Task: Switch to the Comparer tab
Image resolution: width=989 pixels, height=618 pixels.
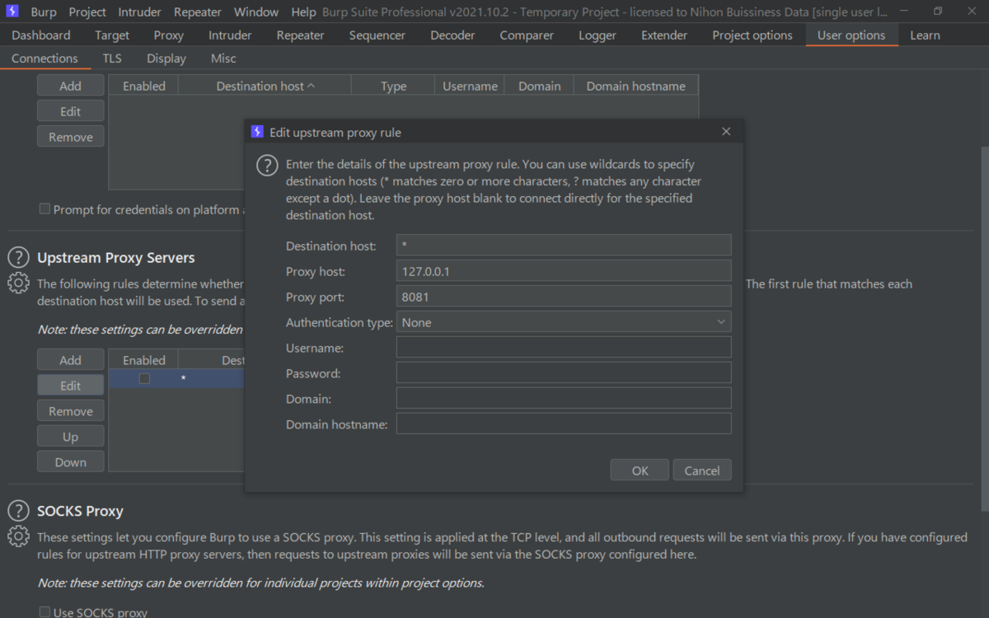Action: [x=527, y=35]
